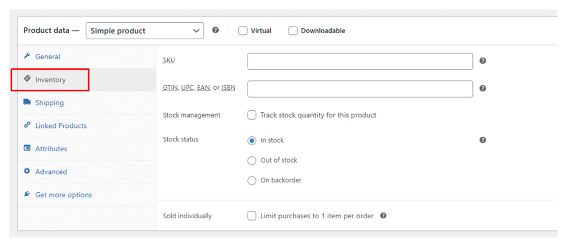
Task: Open the Linked Products tab
Action: pyautogui.click(x=61, y=126)
